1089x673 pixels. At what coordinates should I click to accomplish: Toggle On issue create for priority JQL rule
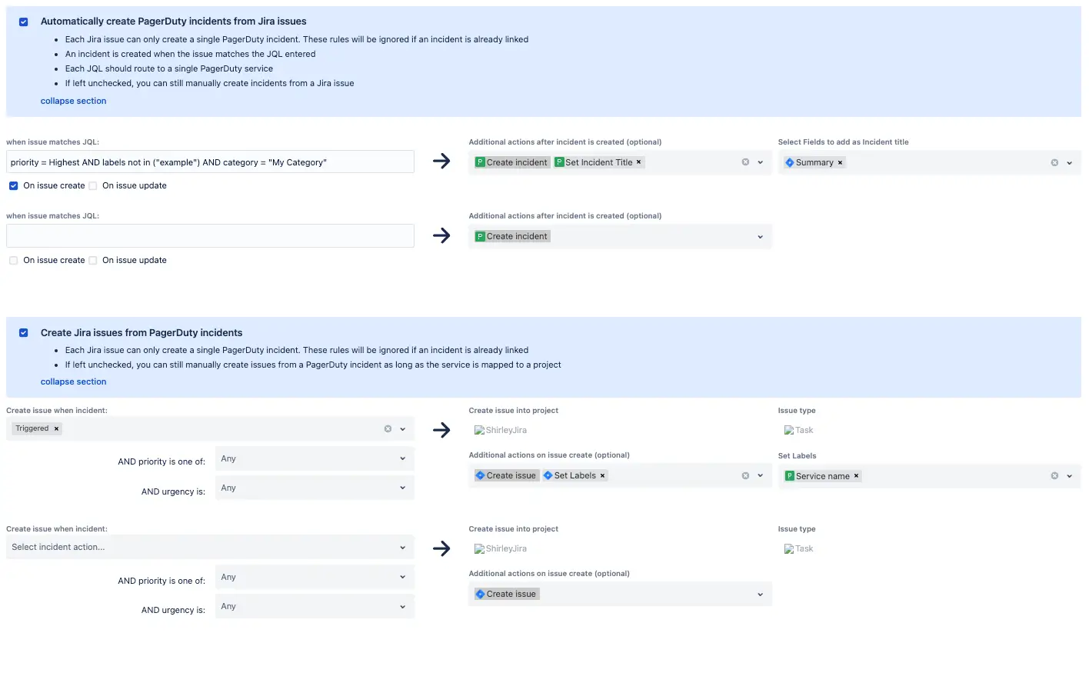pos(14,186)
